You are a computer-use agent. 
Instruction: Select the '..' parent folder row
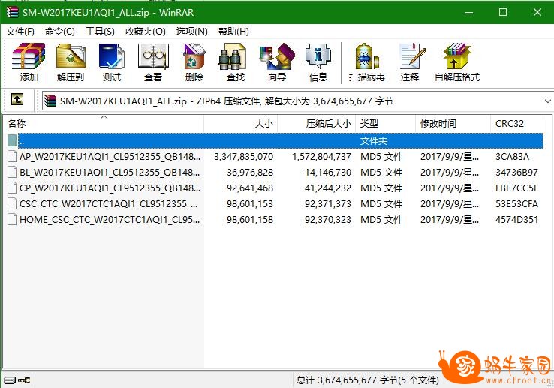click(281, 140)
